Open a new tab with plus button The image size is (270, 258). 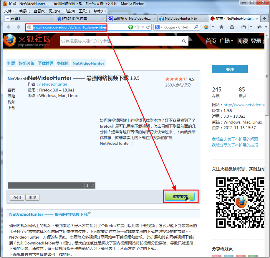tap(264, 19)
